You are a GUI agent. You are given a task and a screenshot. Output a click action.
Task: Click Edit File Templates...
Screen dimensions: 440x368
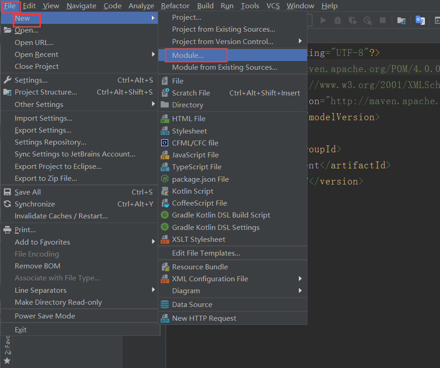[x=233, y=253]
